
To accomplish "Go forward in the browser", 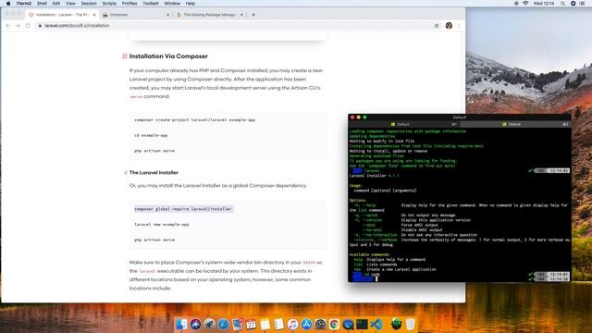I will point(18,26).
